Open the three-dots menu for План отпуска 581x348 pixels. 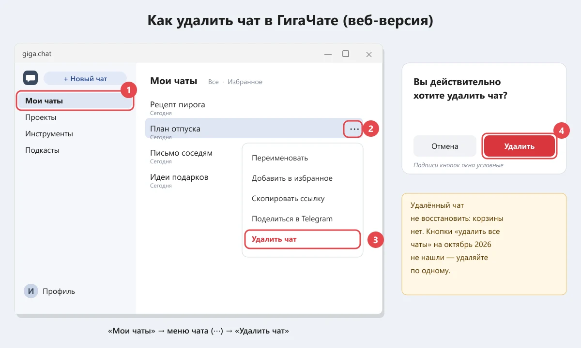(x=354, y=129)
